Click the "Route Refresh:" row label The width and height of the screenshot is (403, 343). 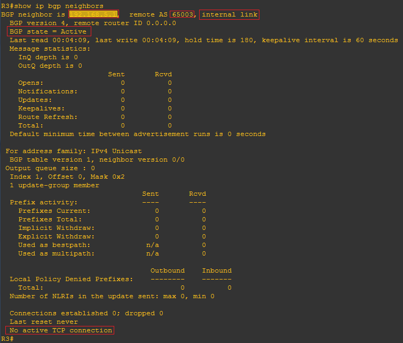(x=48, y=117)
